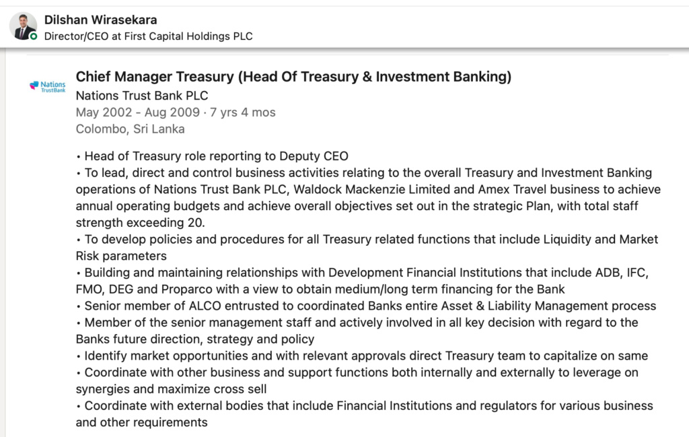689x437 pixels.
Task: Click the FMO, DEG and Proparco line
Action: click(x=320, y=290)
